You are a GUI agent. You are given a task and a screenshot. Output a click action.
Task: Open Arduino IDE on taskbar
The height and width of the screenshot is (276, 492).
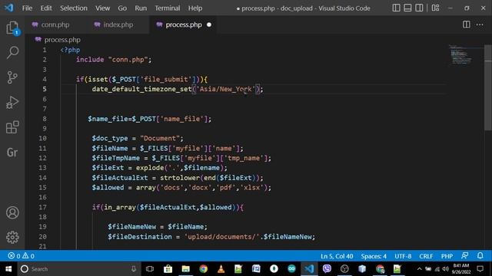click(291, 269)
